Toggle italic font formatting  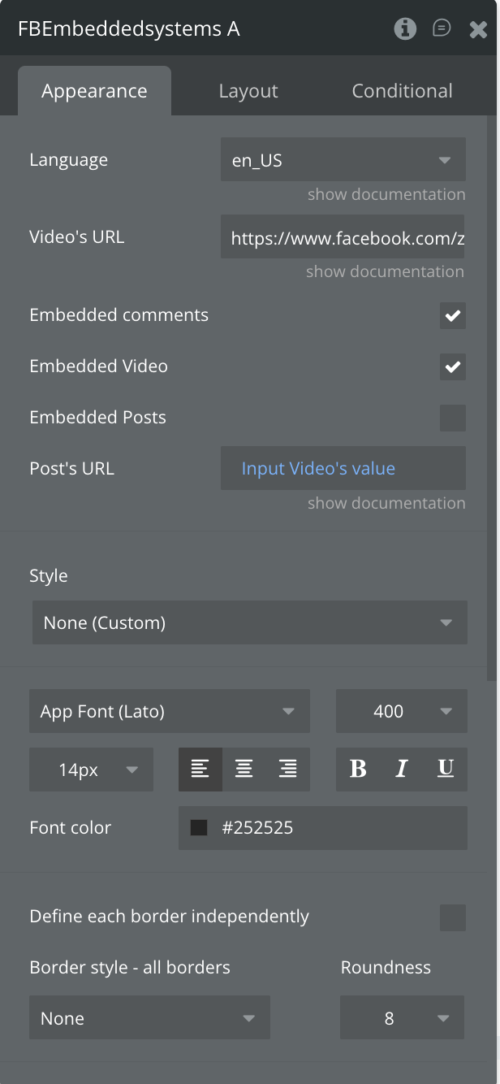(x=402, y=770)
